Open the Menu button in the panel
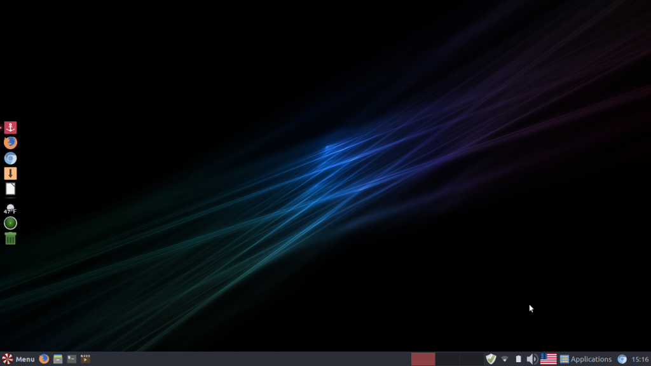This screenshot has width=651, height=366. click(x=18, y=359)
